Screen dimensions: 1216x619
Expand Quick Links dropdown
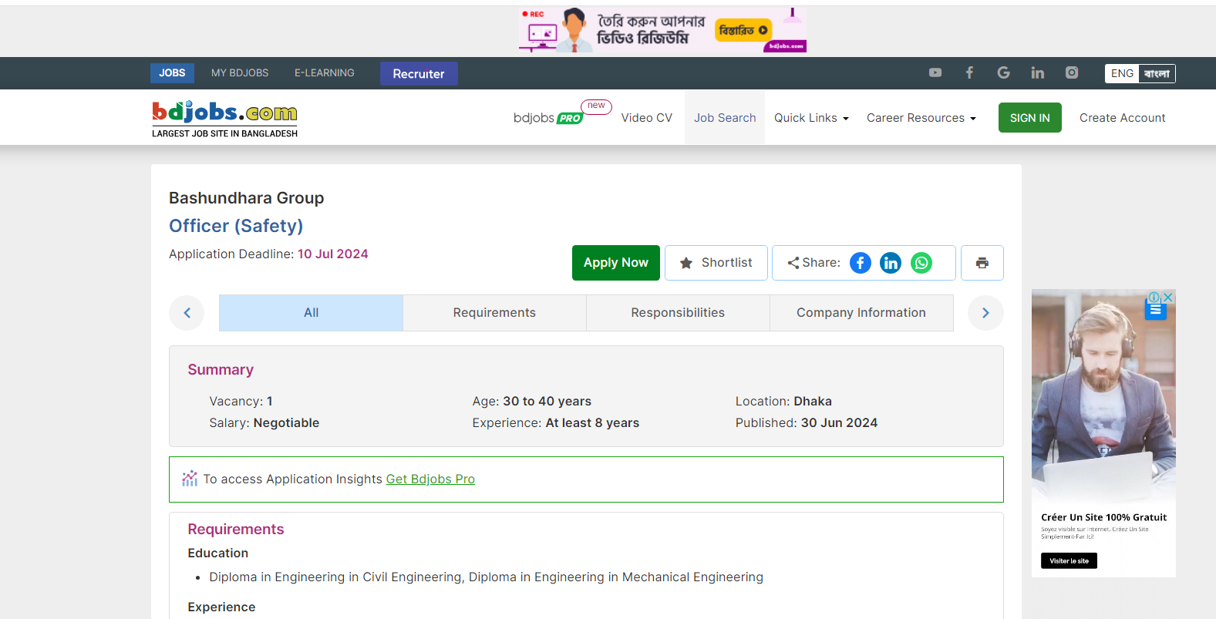click(x=811, y=118)
